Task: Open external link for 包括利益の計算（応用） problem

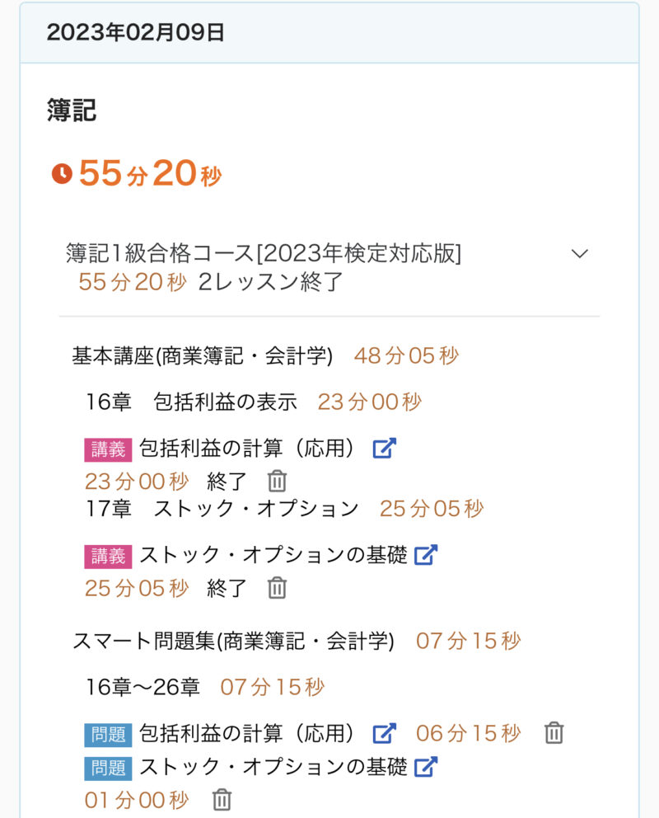Action: point(385,733)
